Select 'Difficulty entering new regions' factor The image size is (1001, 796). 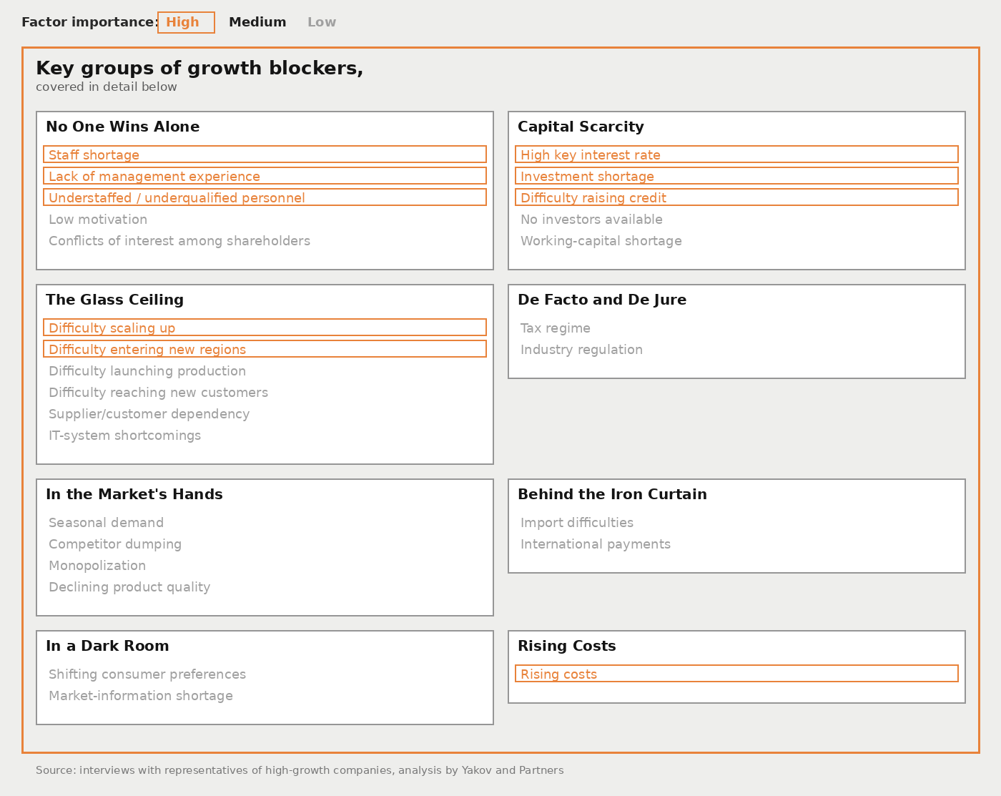265,349
